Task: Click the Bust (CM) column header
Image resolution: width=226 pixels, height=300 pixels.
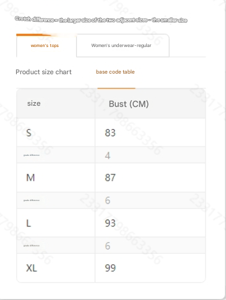Action: coord(129,104)
